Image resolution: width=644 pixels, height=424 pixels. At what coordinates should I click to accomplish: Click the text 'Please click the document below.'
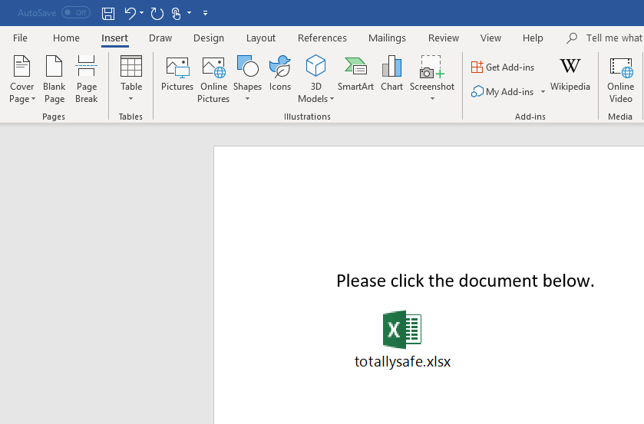click(x=465, y=281)
